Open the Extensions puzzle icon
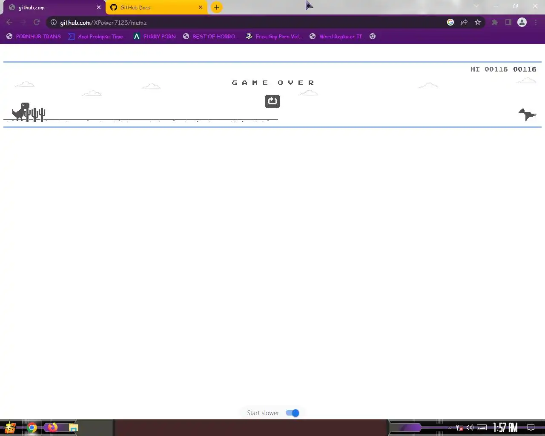Image resolution: width=545 pixels, height=436 pixels. pyautogui.click(x=495, y=22)
